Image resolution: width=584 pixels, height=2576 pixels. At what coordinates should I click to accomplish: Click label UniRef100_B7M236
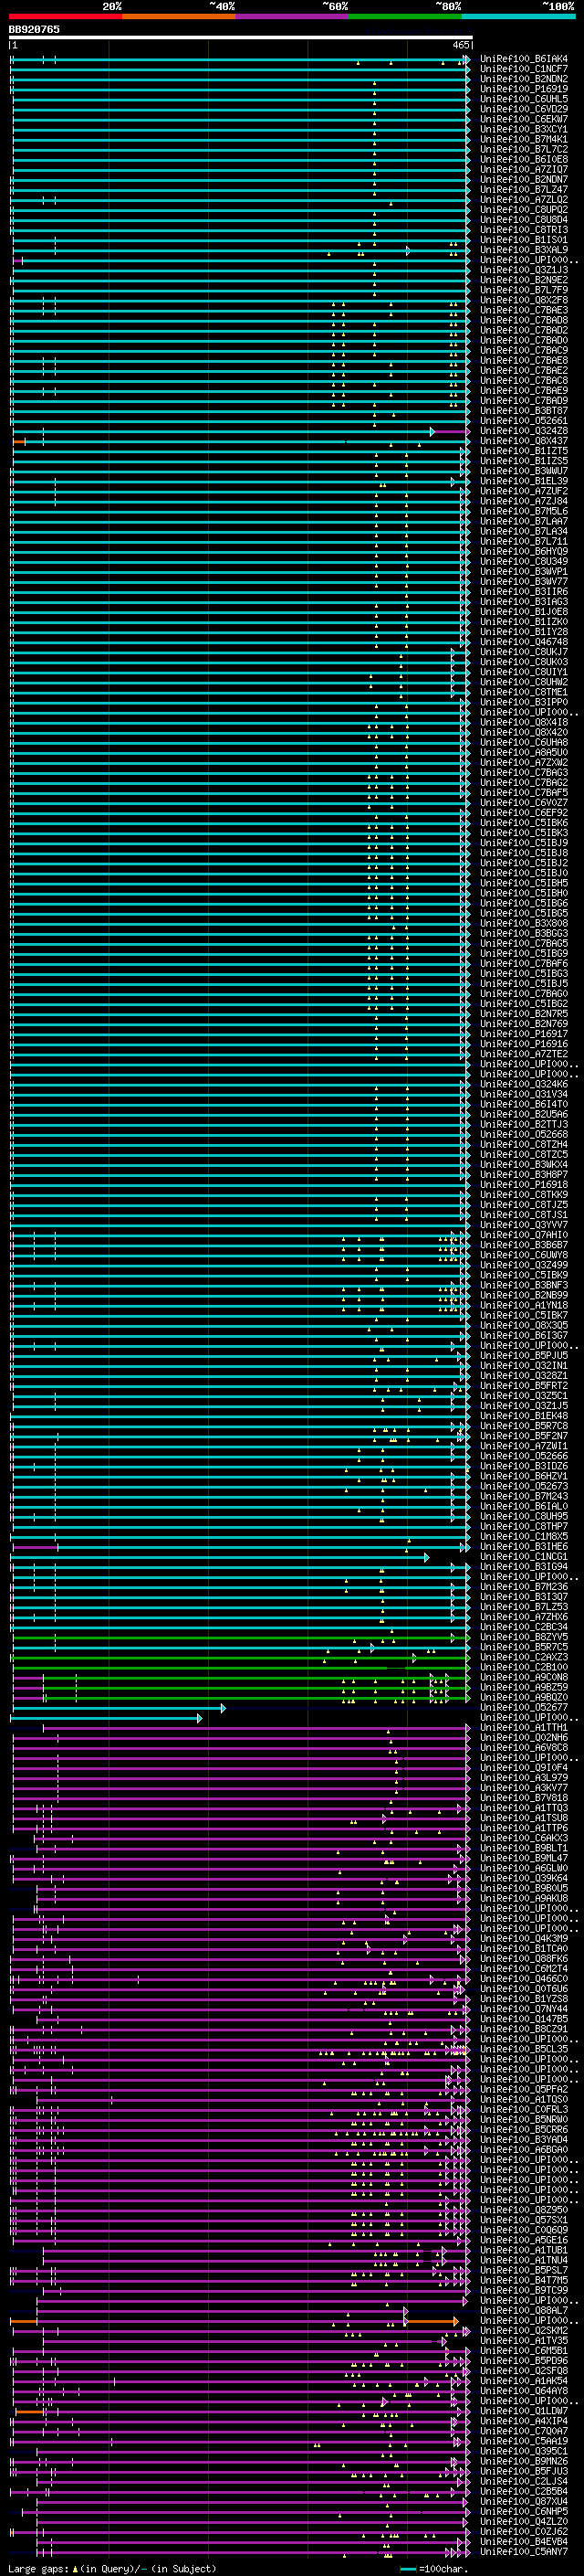[x=524, y=1587]
